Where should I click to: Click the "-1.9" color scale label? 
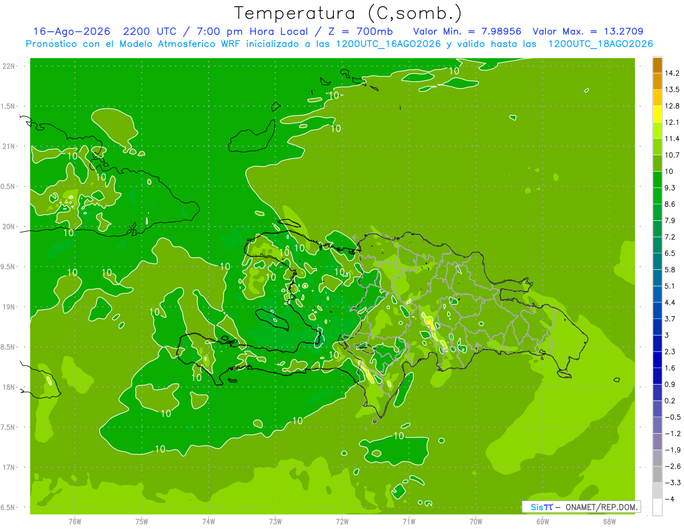(x=673, y=450)
